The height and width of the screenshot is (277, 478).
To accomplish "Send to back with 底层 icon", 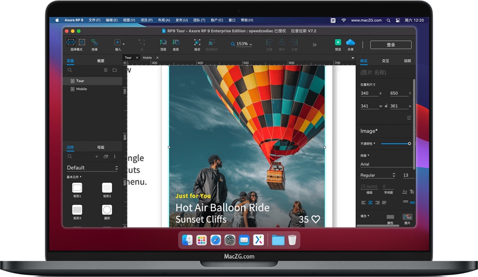I will [176, 43].
